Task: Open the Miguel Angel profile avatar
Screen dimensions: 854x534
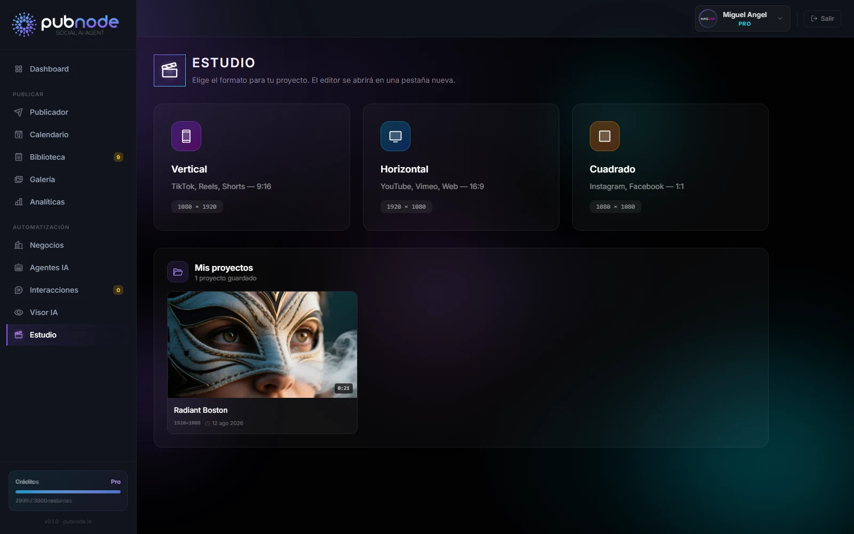Action: coord(708,19)
